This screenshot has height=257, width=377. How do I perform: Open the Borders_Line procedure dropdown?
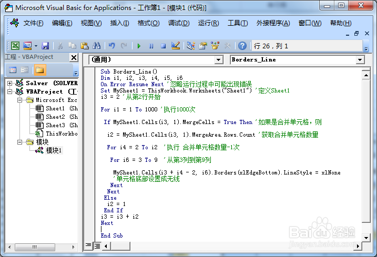click(360, 59)
